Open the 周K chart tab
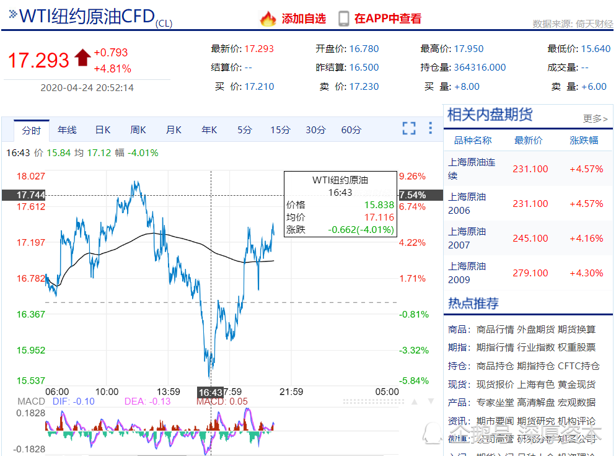The image size is (616, 456). pyautogui.click(x=138, y=130)
